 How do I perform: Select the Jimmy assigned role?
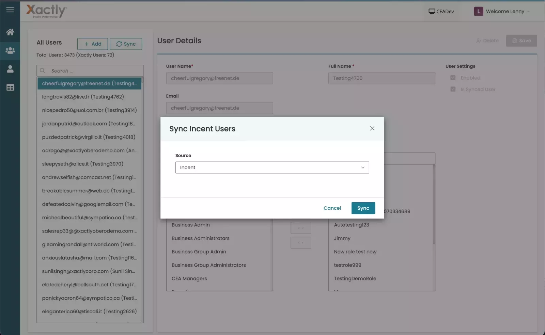click(x=380, y=238)
